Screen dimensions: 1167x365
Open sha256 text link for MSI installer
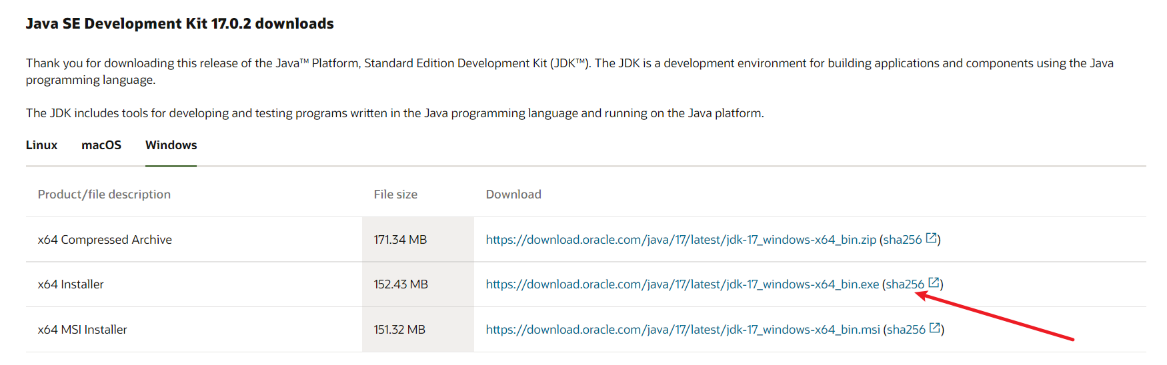(906, 330)
